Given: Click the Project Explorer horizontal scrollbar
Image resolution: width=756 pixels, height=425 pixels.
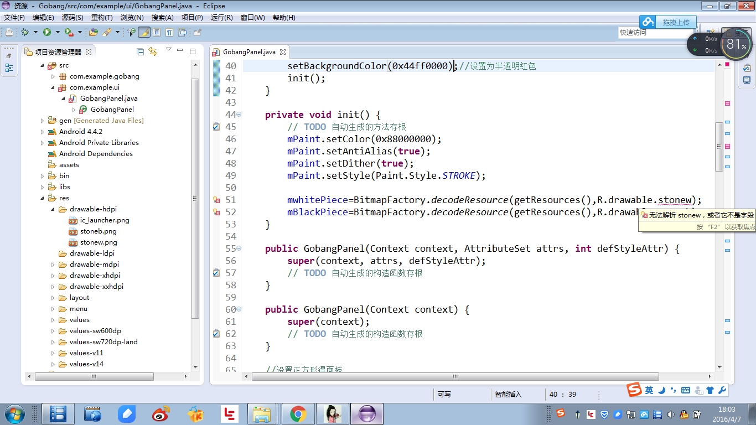Looking at the screenshot, I should click(95, 376).
